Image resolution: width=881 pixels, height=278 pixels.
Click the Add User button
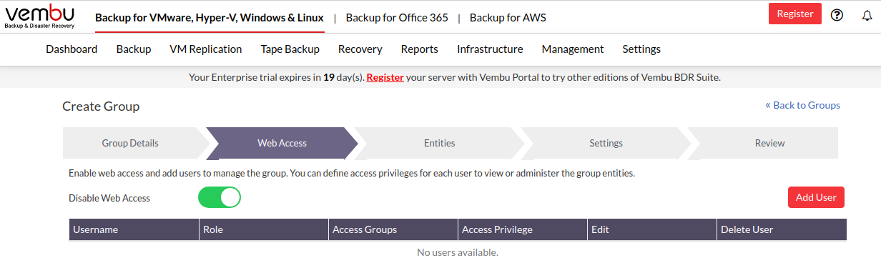pos(816,197)
